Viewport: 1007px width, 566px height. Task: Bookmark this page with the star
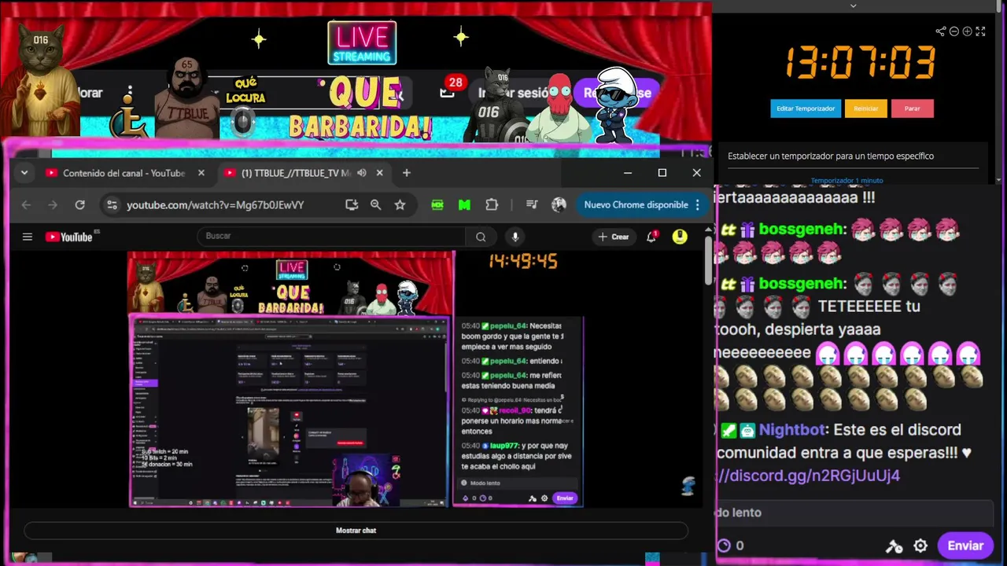click(x=400, y=204)
